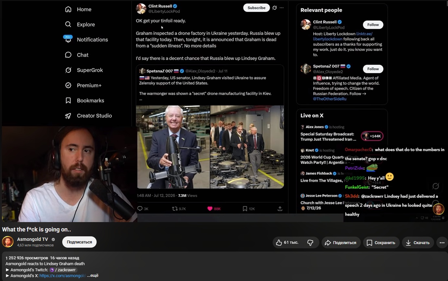This screenshot has width=448, height=281.
Task: Click the 'Live on X' heading
Action: click(312, 116)
